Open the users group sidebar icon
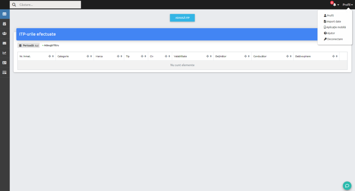The image size is (355, 191). (4, 34)
